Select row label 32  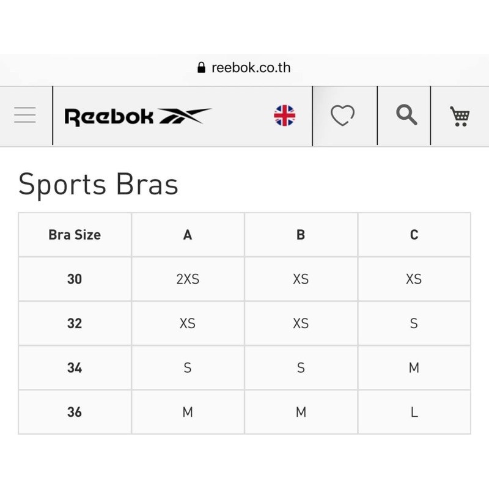click(75, 323)
